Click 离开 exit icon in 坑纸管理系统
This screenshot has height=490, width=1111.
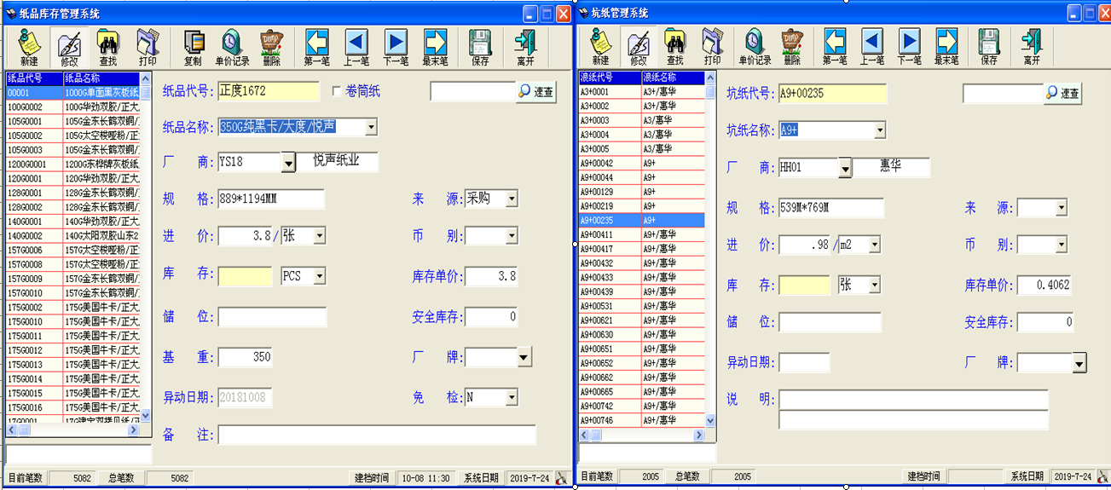point(1032,45)
